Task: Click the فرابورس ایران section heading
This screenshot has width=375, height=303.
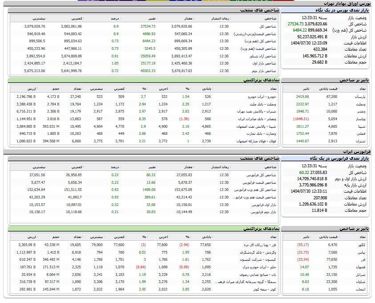Action: point(357,152)
